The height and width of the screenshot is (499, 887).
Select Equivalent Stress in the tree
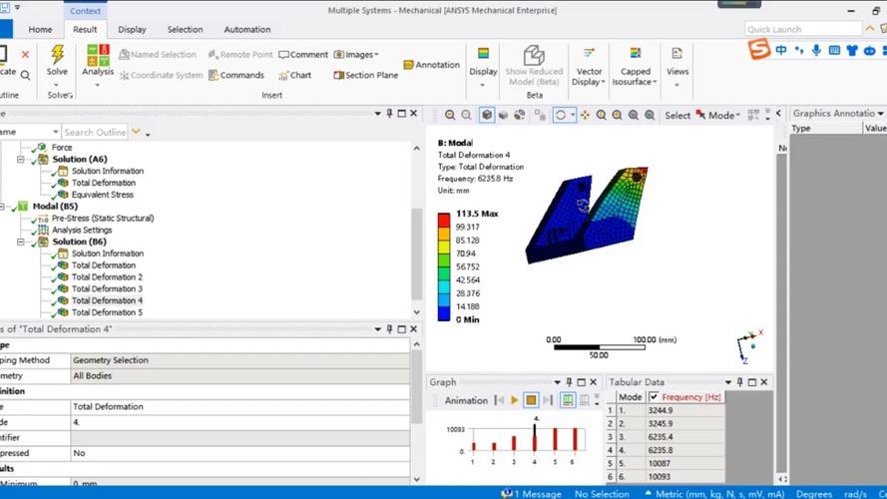point(103,195)
